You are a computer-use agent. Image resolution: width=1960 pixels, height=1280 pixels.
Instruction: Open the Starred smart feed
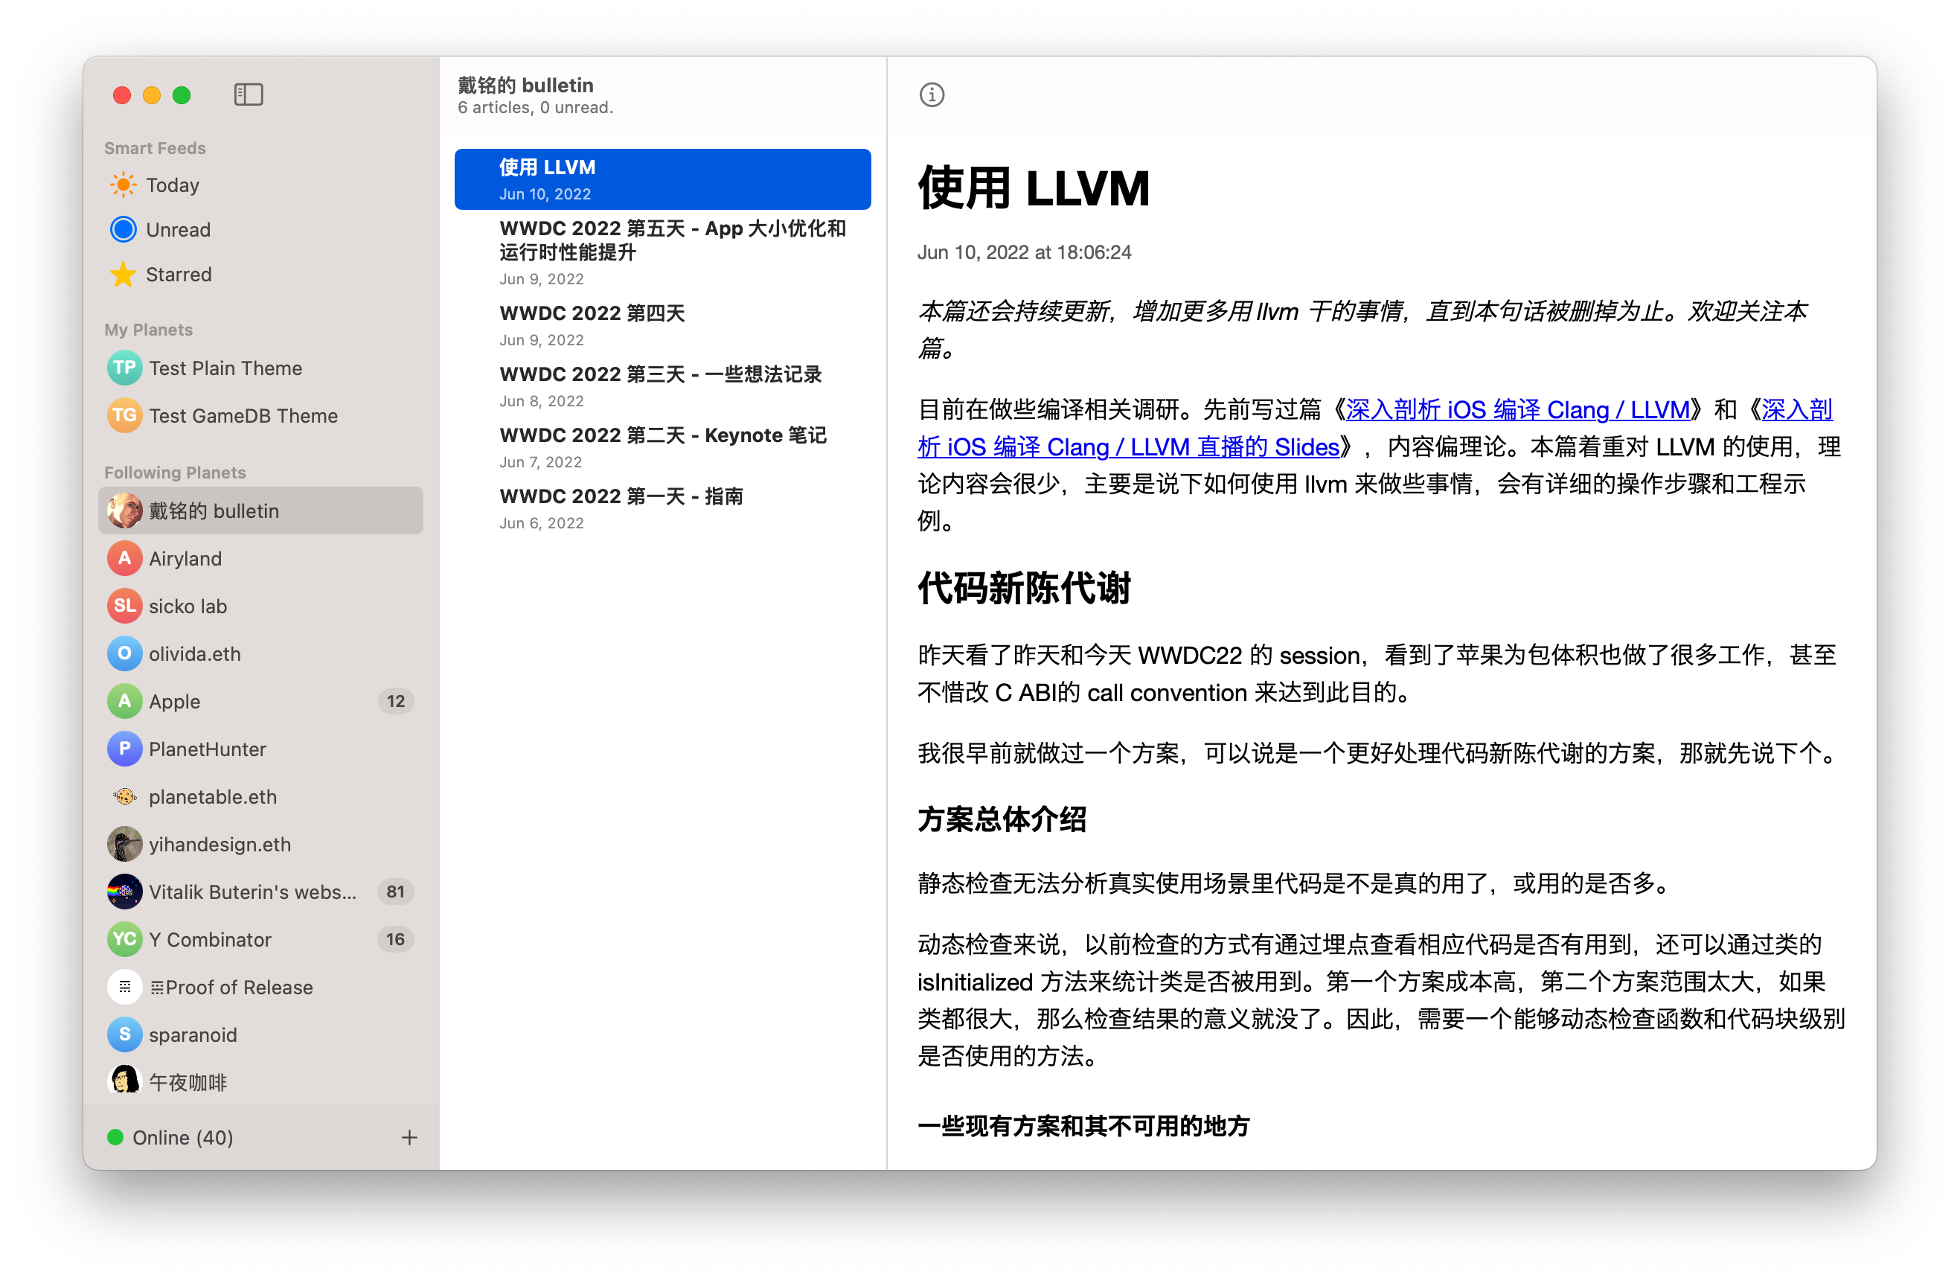tap(178, 275)
